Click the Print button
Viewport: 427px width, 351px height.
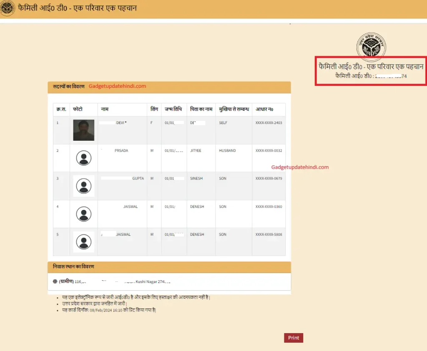point(293,338)
